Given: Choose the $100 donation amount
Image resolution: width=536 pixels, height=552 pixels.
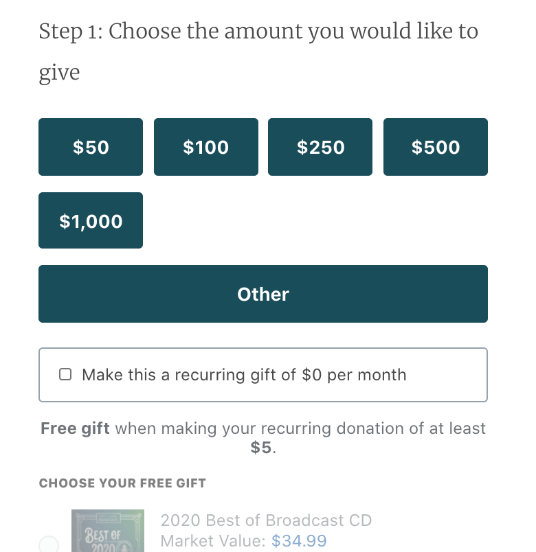Looking at the screenshot, I should [206, 147].
